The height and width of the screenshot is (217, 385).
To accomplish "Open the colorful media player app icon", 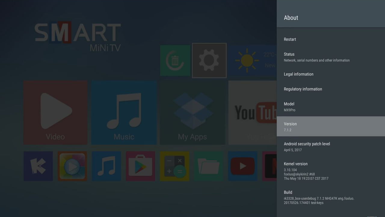I will (x=72, y=166).
